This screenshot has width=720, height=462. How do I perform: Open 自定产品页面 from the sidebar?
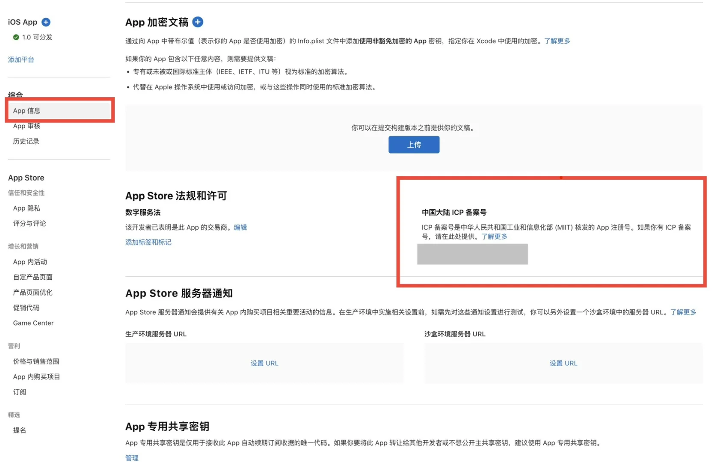(33, 277)
